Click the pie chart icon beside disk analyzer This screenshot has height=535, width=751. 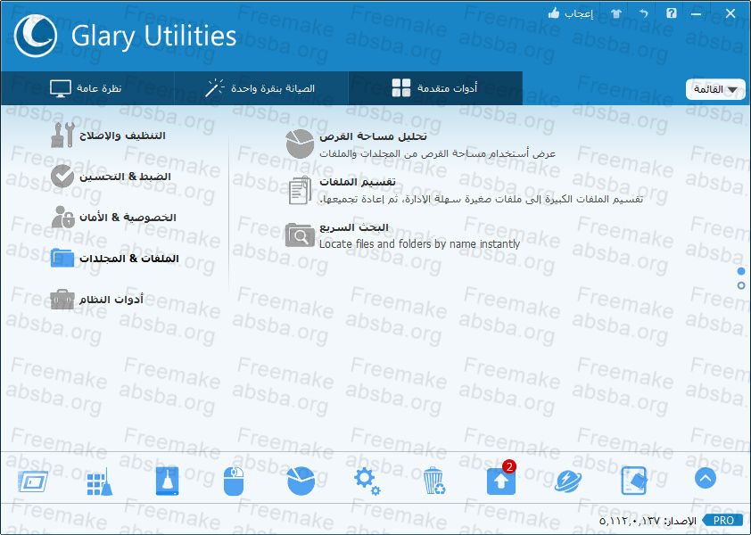point(300,144)
